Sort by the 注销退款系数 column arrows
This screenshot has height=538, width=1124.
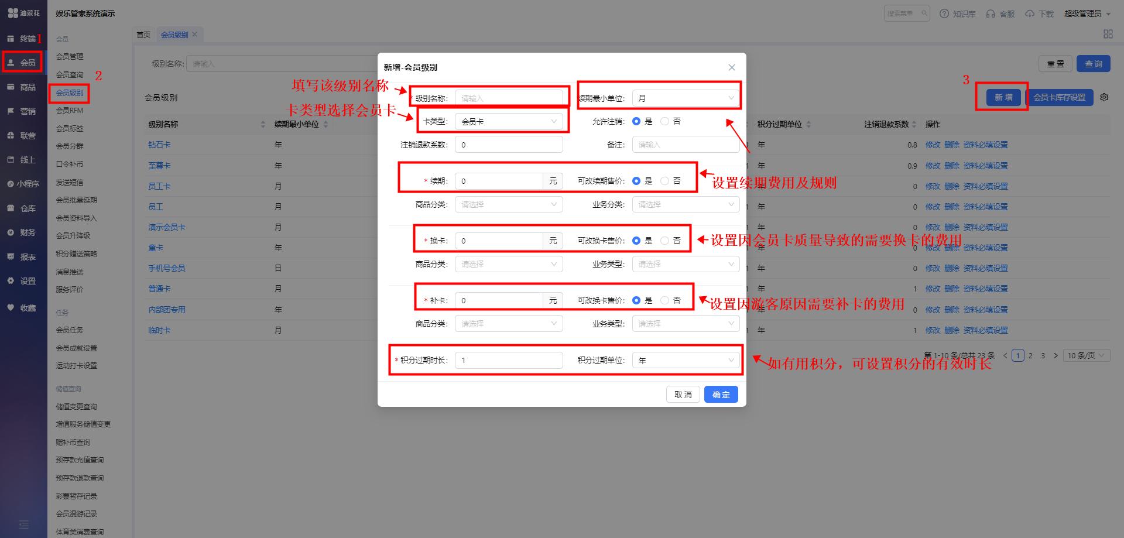click(914, 124)
